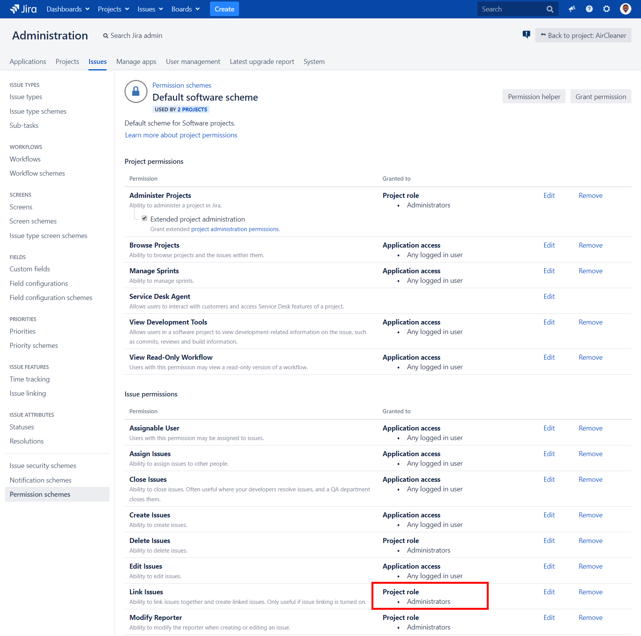Open the System administration tab

(314, 61)
